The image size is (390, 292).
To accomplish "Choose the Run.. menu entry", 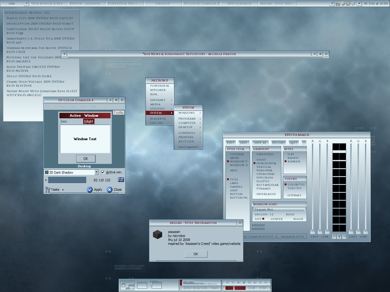I will click(x=160, y=94).
